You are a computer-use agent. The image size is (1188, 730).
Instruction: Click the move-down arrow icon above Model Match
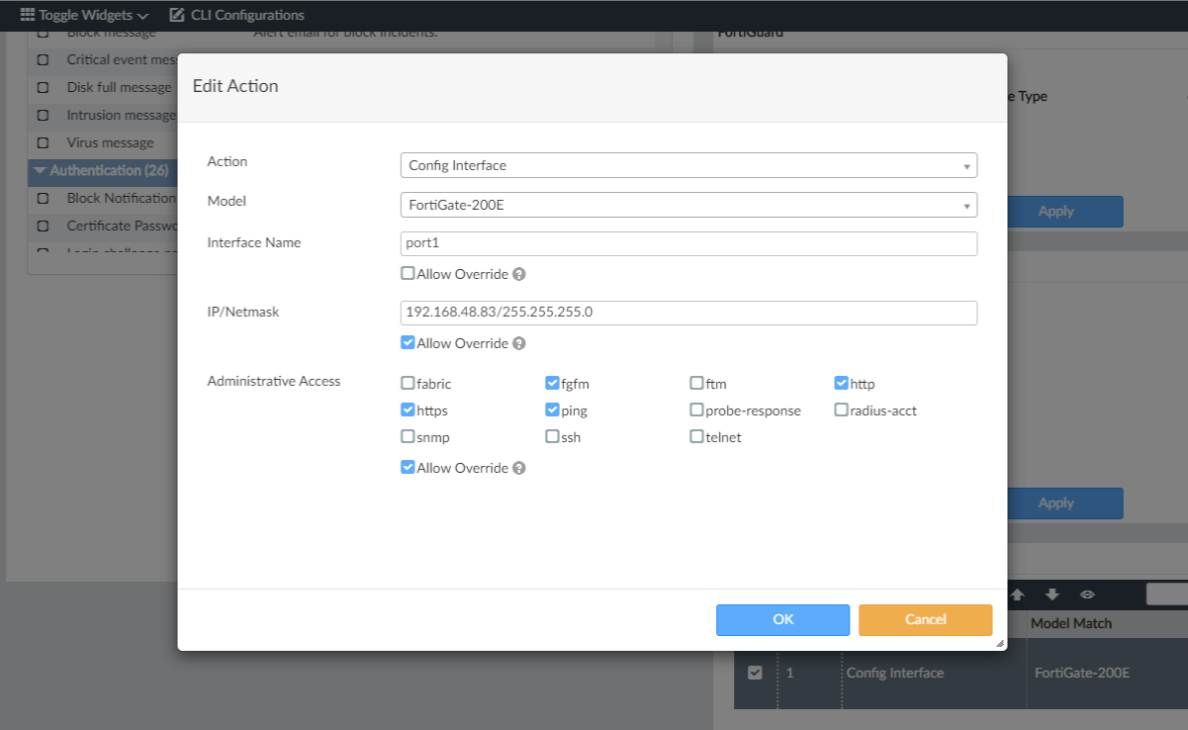pyautogui.click(x=1052, y=593)
